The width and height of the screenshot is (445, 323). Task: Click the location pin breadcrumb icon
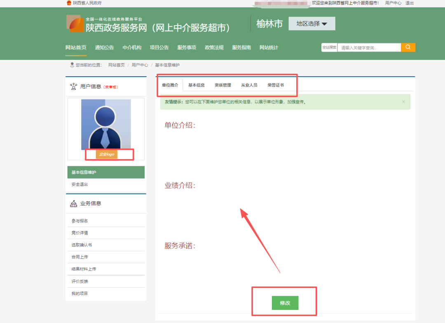coord(72,65)
